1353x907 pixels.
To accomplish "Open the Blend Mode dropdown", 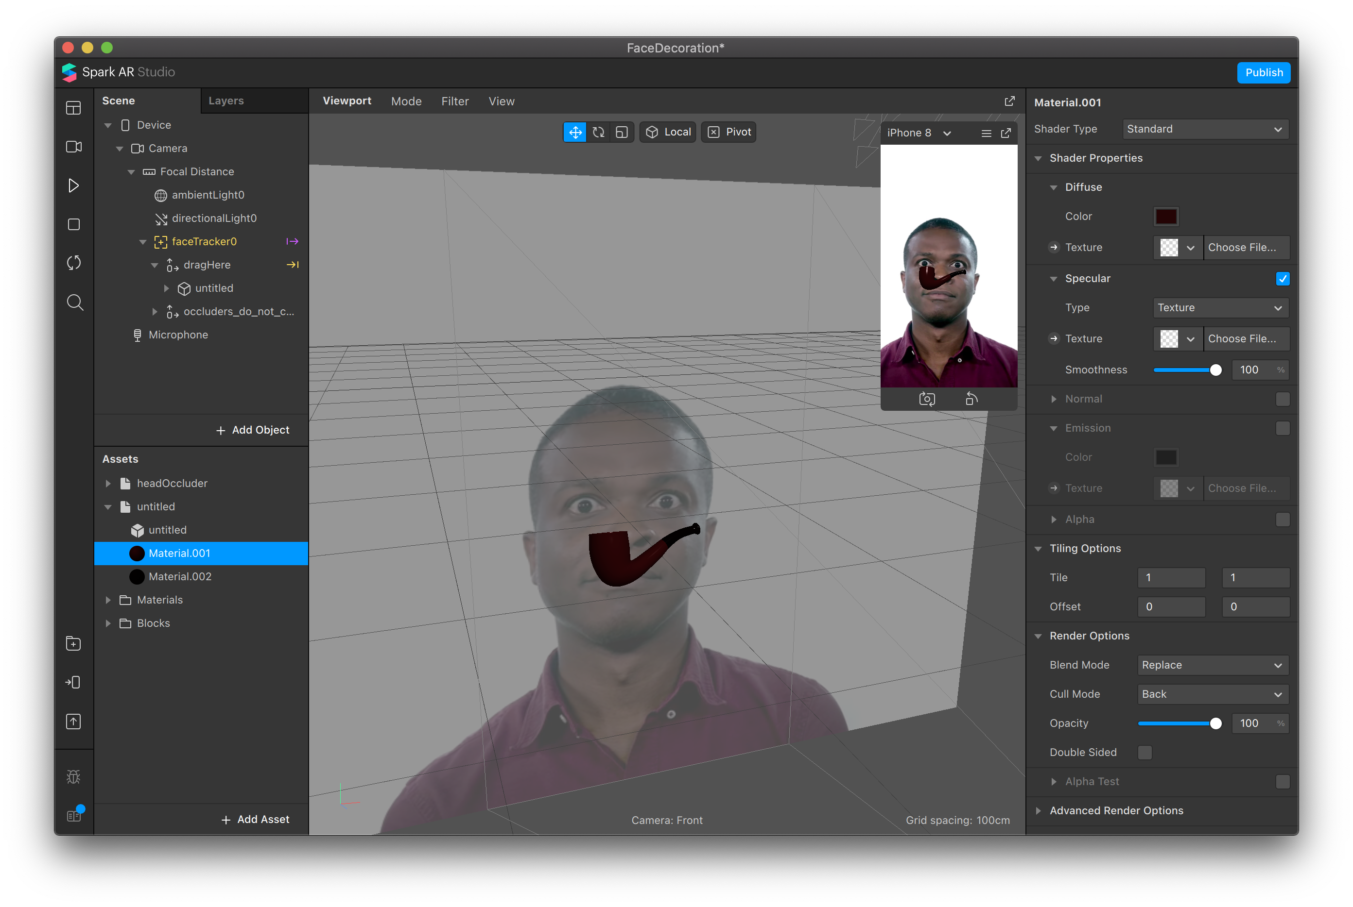I will coord(1212,665).
